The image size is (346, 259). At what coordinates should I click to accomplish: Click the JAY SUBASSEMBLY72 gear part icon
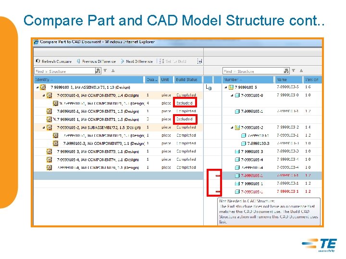pyautogui.click(x=49, y=127)
